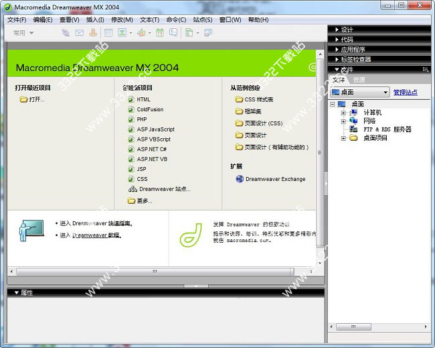Collapse the 桌面 tree root node
435x348 pixels.
coord(333,104)
